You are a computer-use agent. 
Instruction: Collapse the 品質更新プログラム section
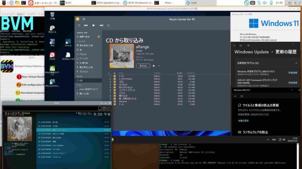coord(296,63)
